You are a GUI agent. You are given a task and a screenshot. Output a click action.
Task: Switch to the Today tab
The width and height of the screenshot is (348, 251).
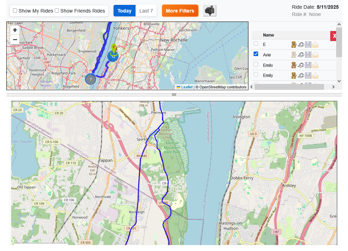point(124,11)
